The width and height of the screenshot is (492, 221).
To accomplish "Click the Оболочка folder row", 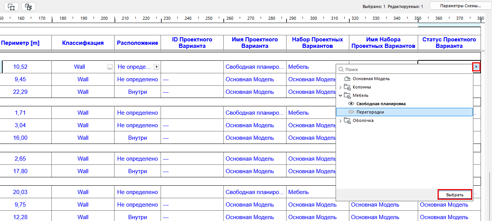I will pos(404,121).
